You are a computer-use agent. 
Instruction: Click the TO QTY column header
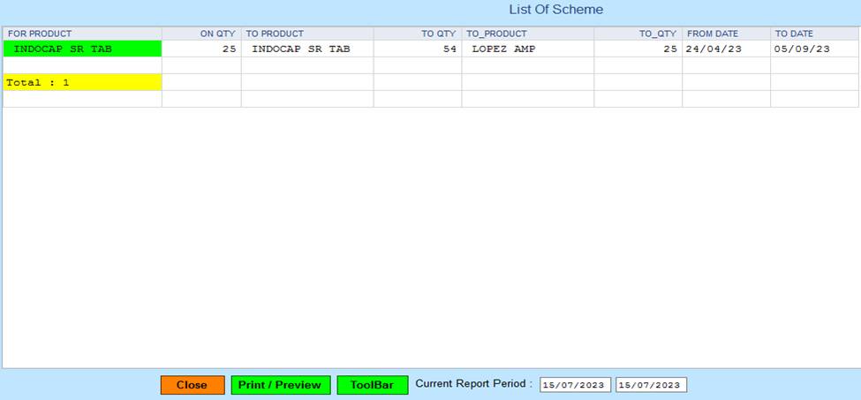point(417,34)
